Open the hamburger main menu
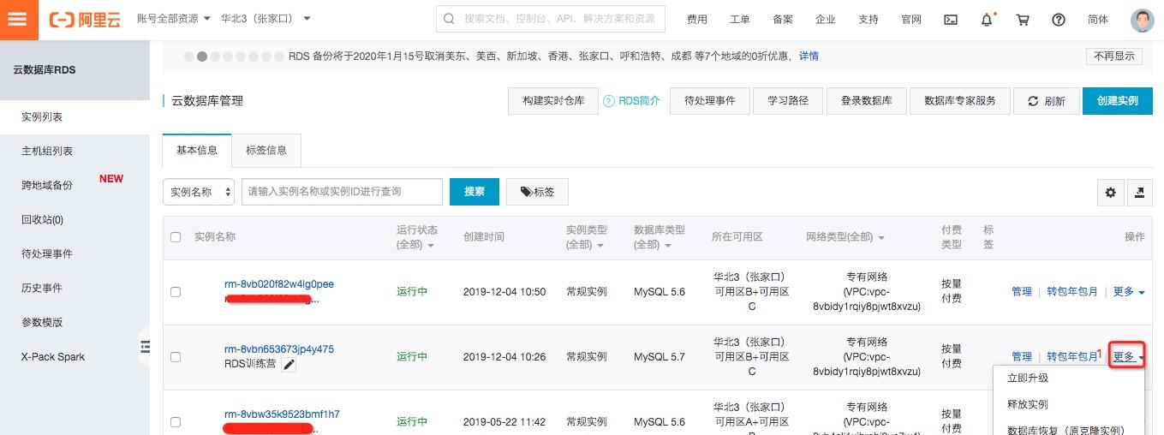The width and height of the screenshot is (1164, 435). (x=19, y=19)
